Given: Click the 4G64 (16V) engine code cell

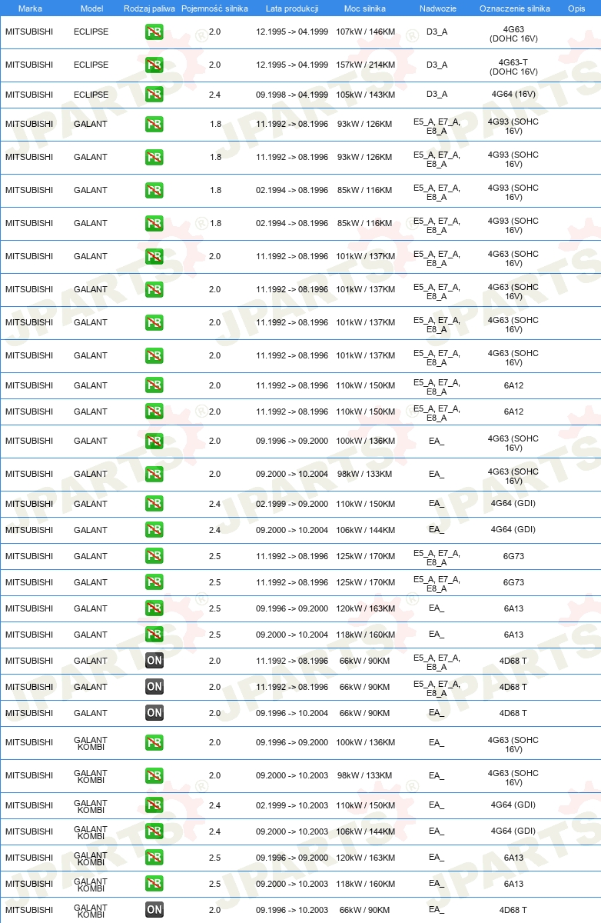Looking at the screenshot, I should pos(513,95).
